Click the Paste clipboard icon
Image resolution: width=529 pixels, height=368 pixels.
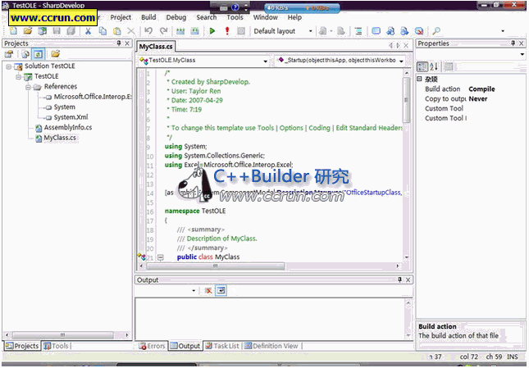coord(117,31)
